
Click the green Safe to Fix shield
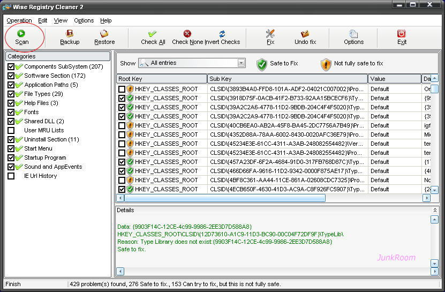262,64
